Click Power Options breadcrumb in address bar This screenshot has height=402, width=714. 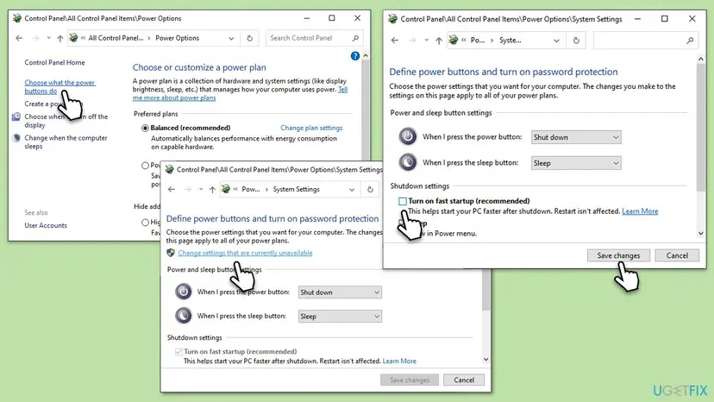tap(177, 38)
